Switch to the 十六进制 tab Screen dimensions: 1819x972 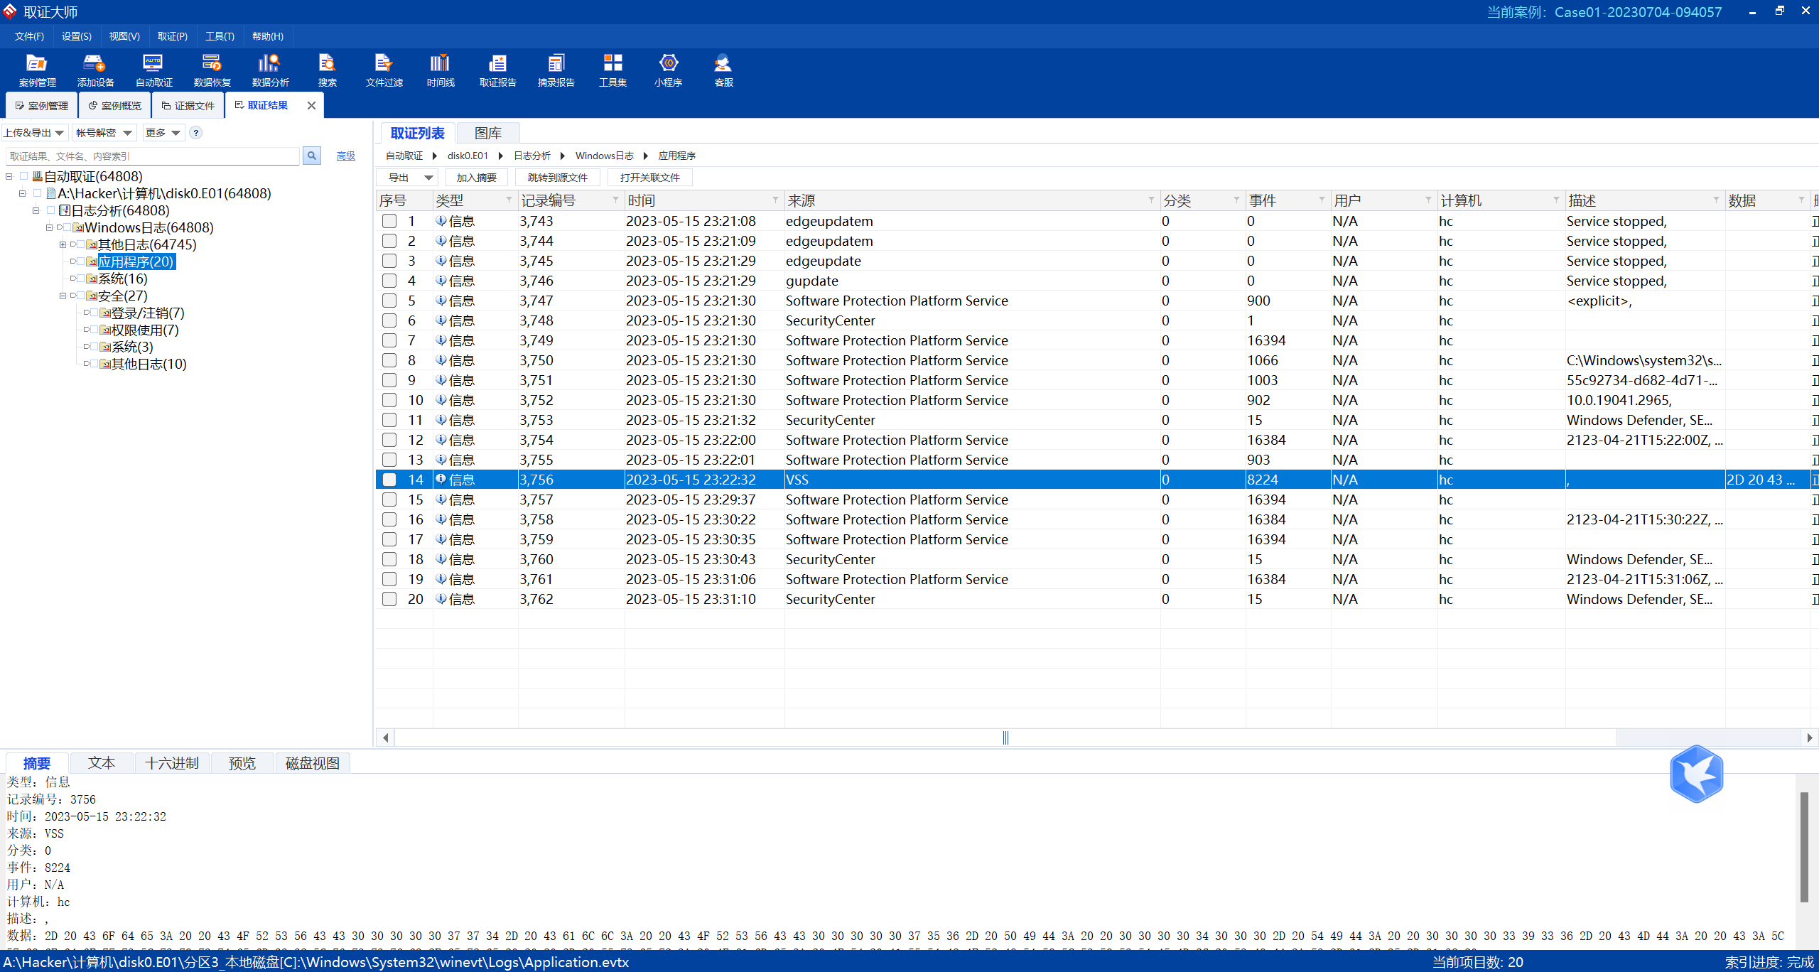tap(172, 763)
